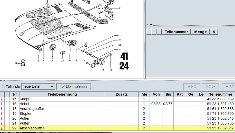The width and height of the screenshot is (235, 133).
Task: Click info icon for Puffer row 21
Action: click(x=2, y=123)
